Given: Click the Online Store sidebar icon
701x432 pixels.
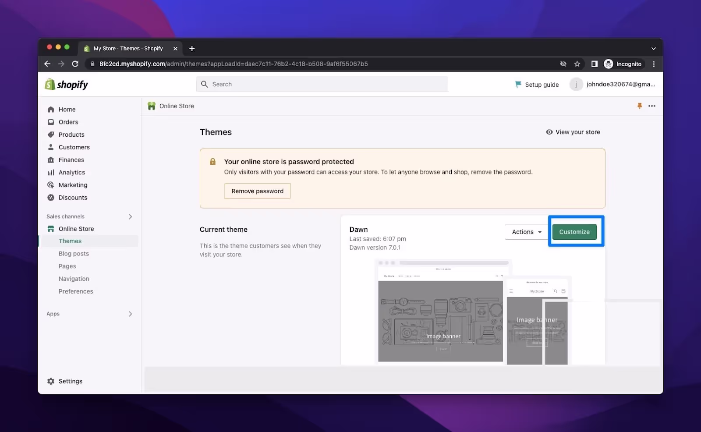Looking at the screenshot, I should click(51, 229).
